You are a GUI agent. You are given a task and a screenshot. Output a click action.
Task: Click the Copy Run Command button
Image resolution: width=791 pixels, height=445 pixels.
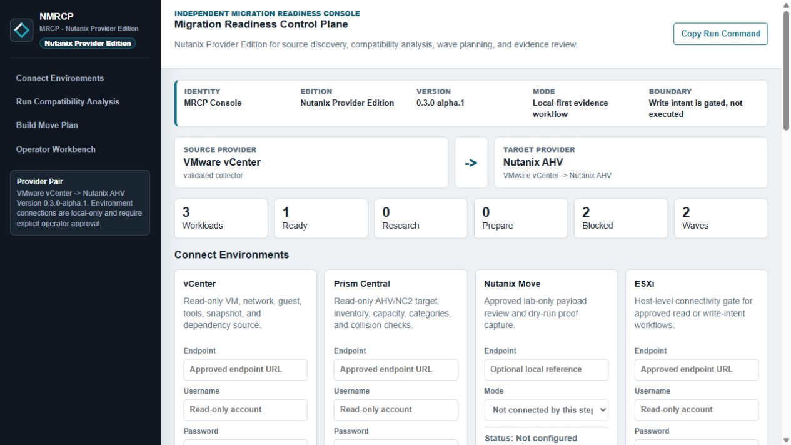tap(720, 34)
